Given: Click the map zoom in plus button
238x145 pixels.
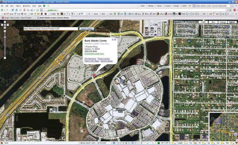Looking at the screenshot, I should coord(5,31).
